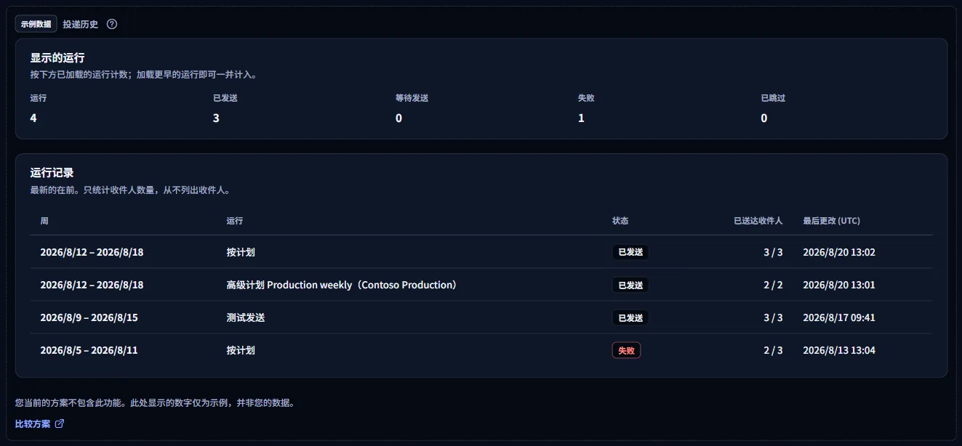Click the 2026/8/17 09:41 timestamp
The height and width of the screenshot is (446, 962).
(839, 317)
